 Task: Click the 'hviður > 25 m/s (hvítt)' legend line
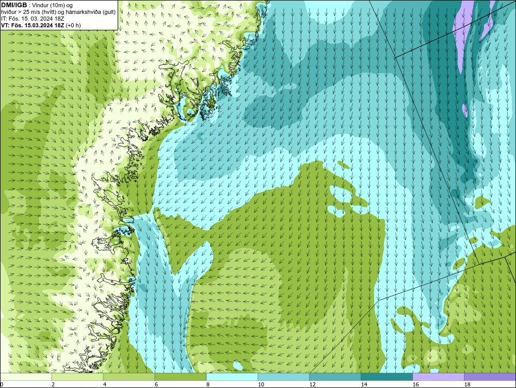58,12
